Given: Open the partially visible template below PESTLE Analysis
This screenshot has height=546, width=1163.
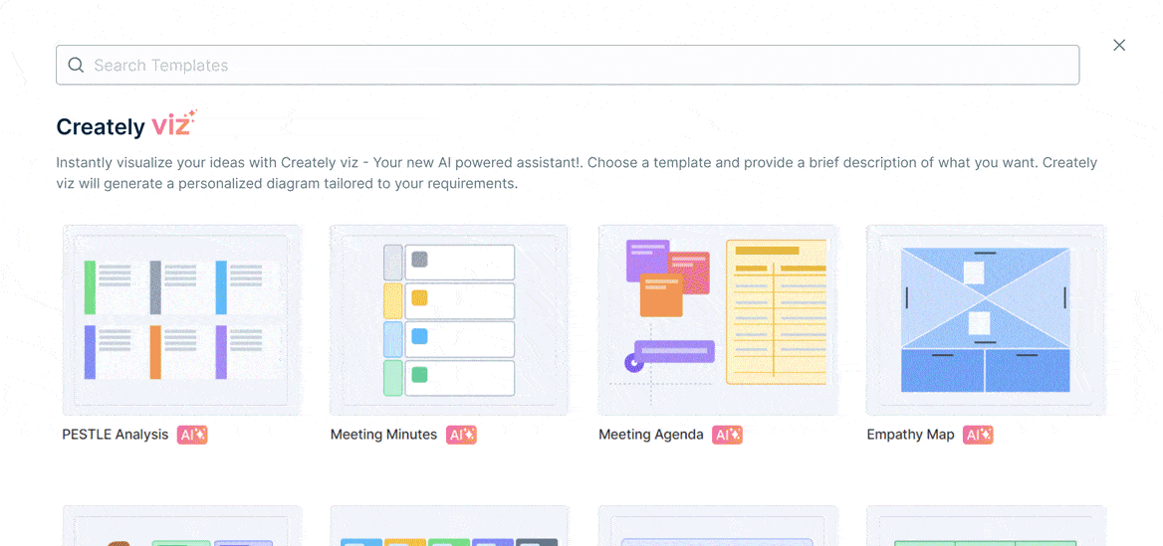Looking at the screenshot, I should coord(182,527).
